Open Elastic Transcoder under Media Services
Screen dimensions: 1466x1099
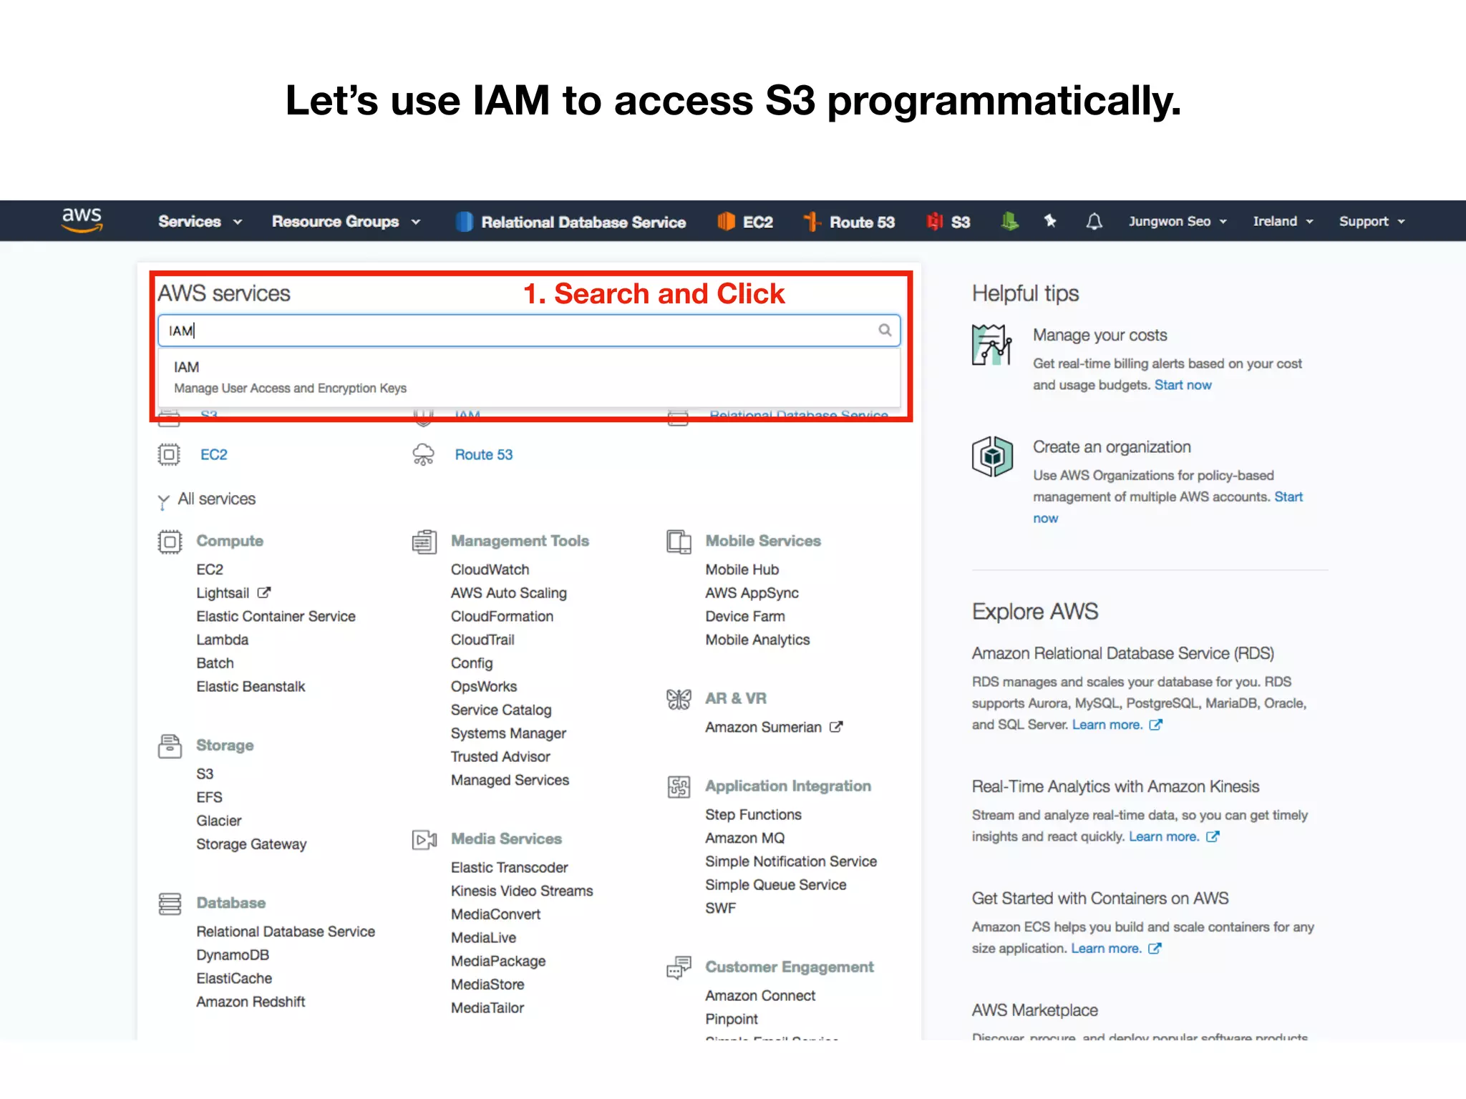[x=509, y=867]
